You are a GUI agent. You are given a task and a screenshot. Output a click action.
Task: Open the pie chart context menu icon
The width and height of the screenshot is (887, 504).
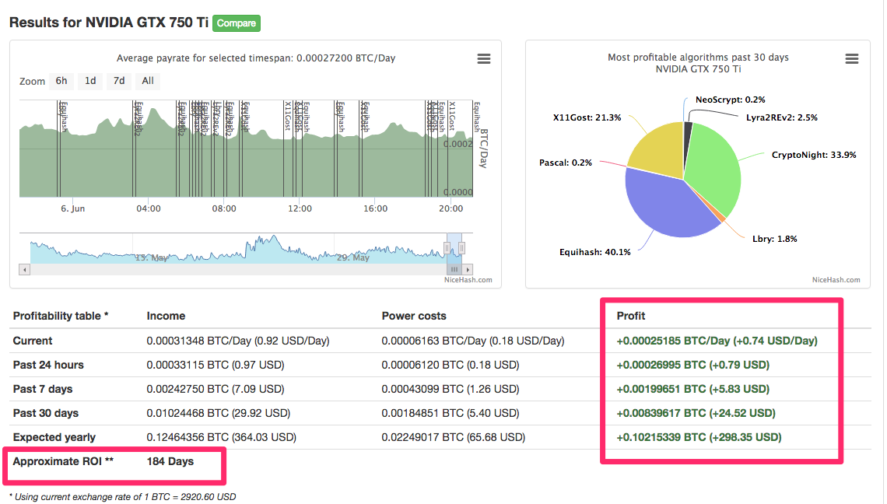tap(851, 59)
